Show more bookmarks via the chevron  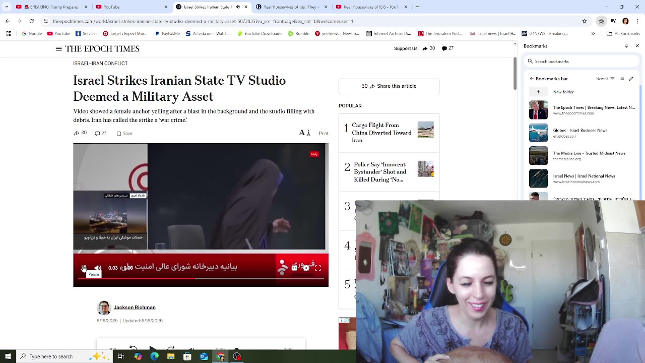(593, 34)
